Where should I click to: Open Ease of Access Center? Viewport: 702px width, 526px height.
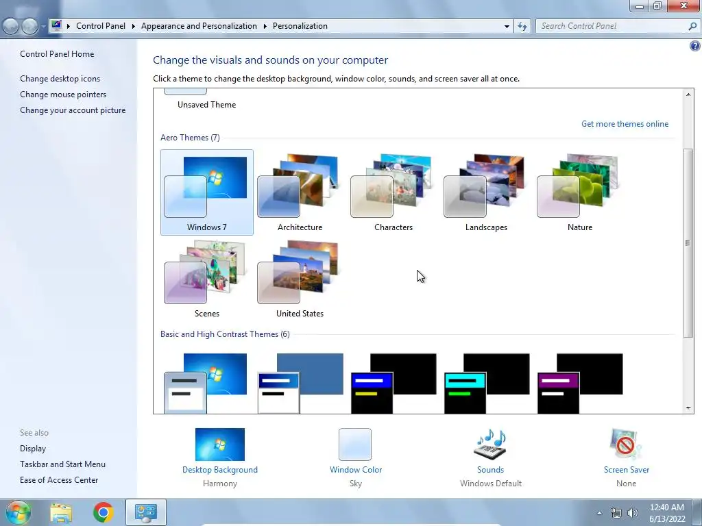[x=59, y=480]
